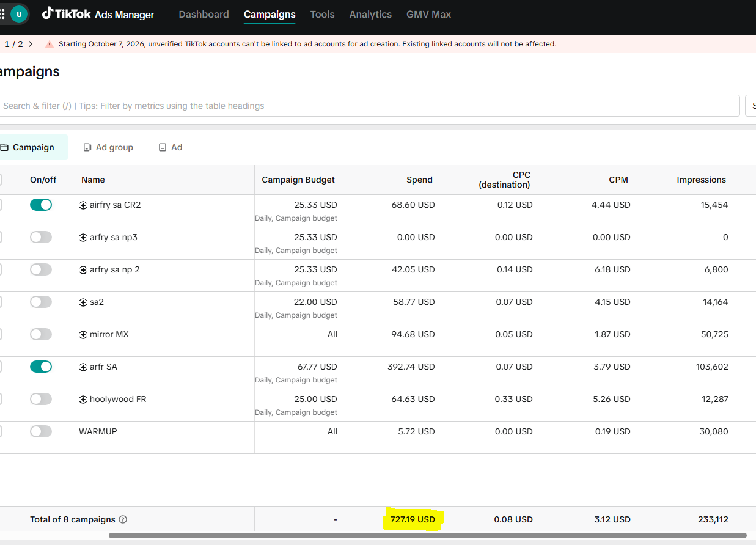The image size is (756, 545).
Task: Open the Campaigns top navigation item
Action: [270, 14]
